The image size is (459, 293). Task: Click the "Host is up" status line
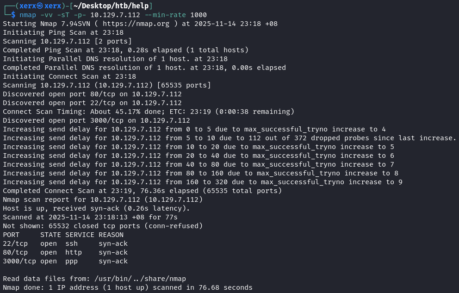(x=96, y=208)
